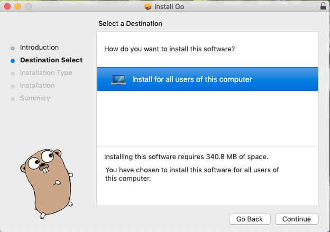Click the Go gopher mascot image
The image size is (330, 232).
(x=47, y=183)
